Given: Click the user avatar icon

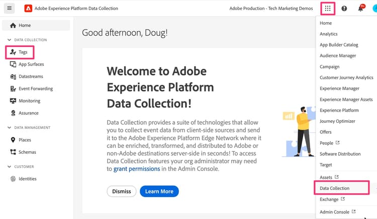Looking at the screenshot, I should click(x=374, y=9).
